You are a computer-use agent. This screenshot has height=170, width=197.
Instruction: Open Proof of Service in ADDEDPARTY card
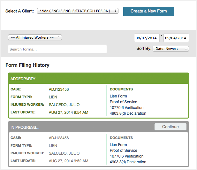(x=123, y=102)
